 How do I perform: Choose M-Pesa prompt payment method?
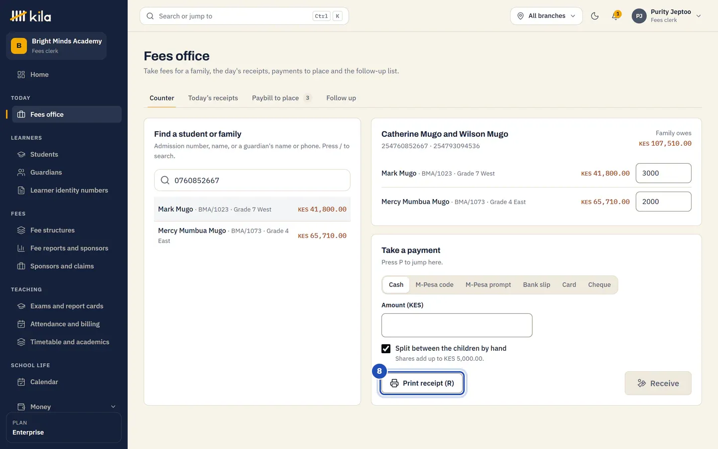488,285
